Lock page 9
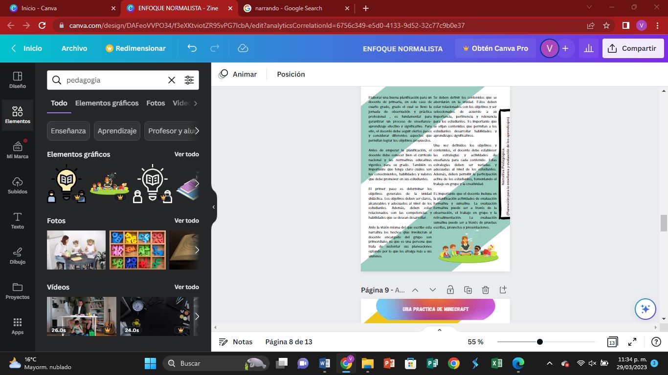668x375 pixels. 450,290
